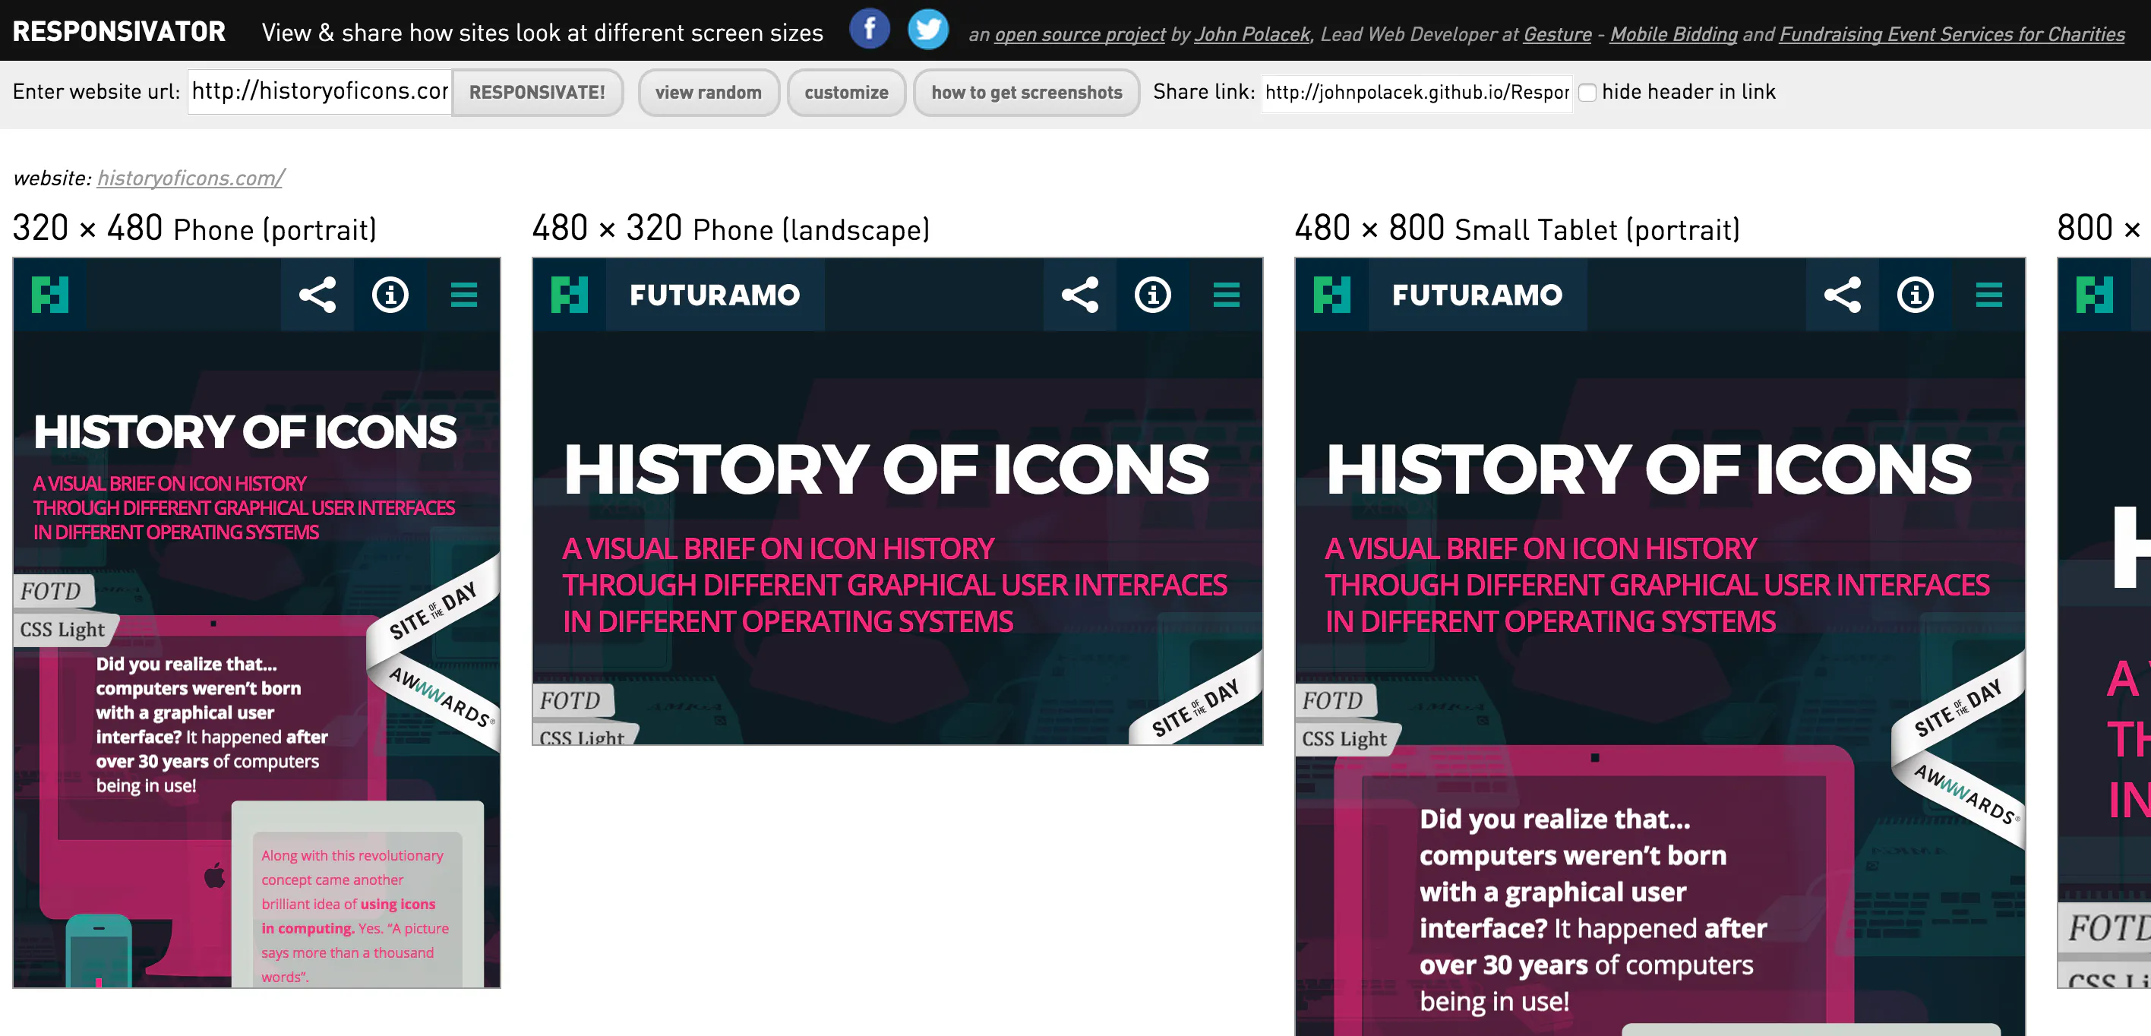Click the Apple logo on the pink monitor
This screenshot has width=2151, height=1036.
[x=215, y=875]
